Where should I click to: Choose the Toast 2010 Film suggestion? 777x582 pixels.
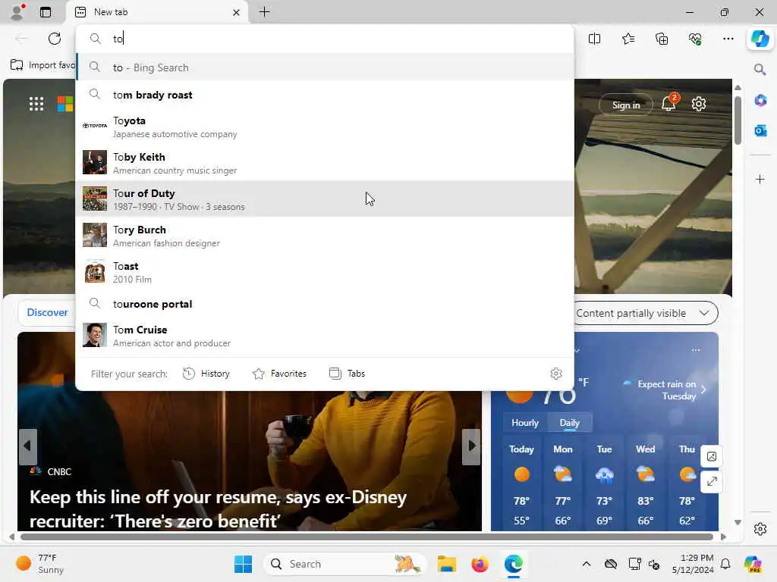coord(325,272)
